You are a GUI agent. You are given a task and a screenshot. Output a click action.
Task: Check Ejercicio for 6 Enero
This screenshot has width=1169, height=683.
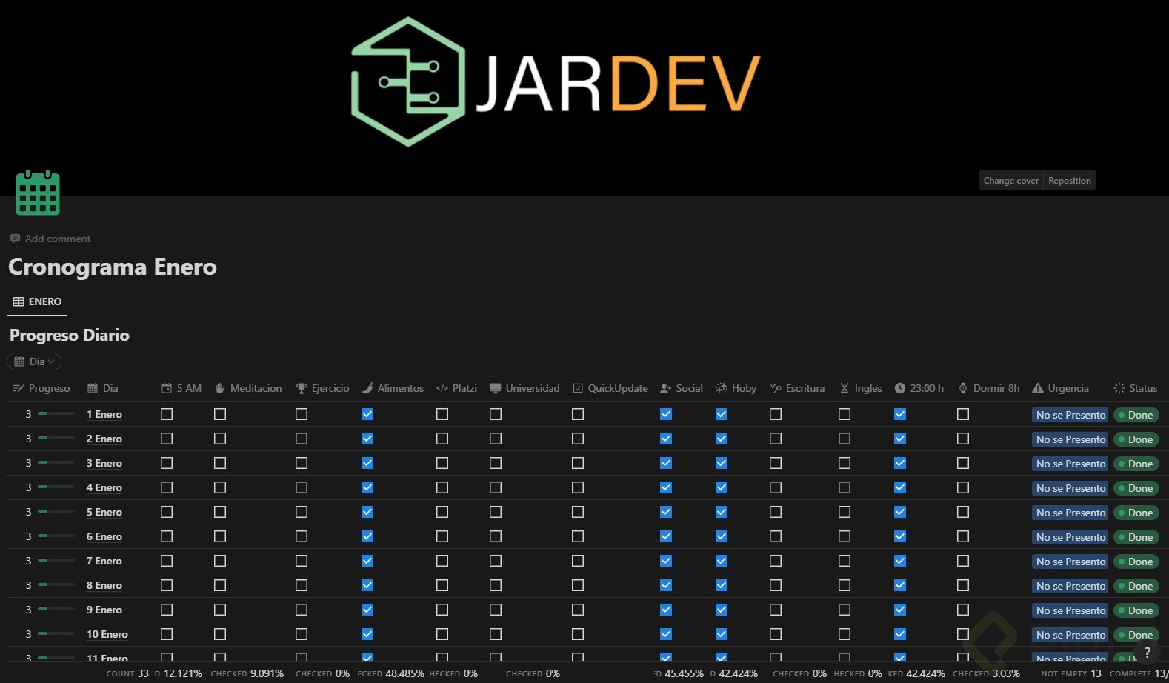[302, 536]
